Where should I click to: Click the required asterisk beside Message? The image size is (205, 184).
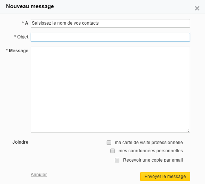[7, 50]
